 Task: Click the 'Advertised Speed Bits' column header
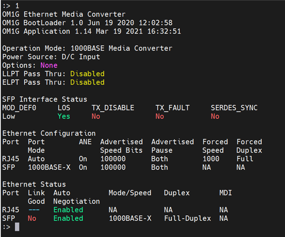pos(121,146)
